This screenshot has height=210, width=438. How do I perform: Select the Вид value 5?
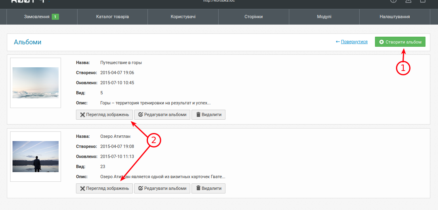tap(101, 93)
